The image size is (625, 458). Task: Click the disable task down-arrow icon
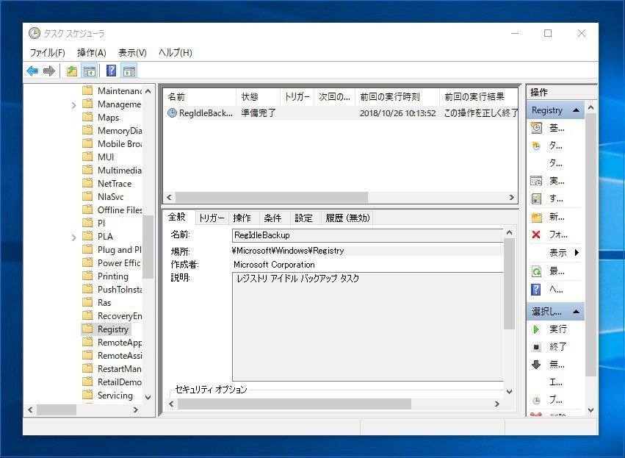(x=536, y=365)
